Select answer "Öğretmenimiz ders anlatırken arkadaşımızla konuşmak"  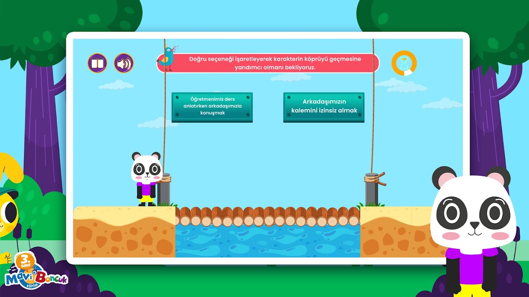coord(212,107)
